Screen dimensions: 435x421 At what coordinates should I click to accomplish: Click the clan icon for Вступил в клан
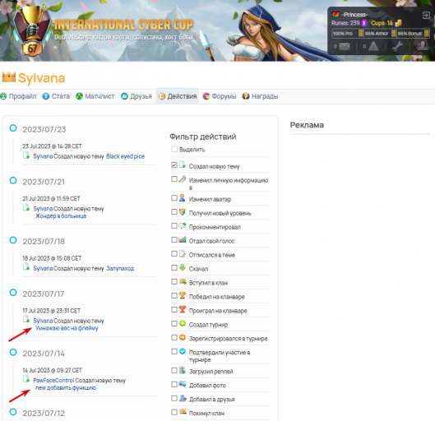183,281
